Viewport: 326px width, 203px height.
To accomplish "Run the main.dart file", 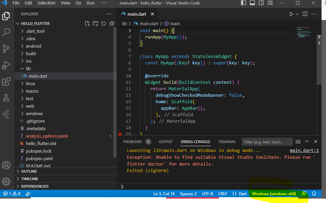I will tap(291, 14).
